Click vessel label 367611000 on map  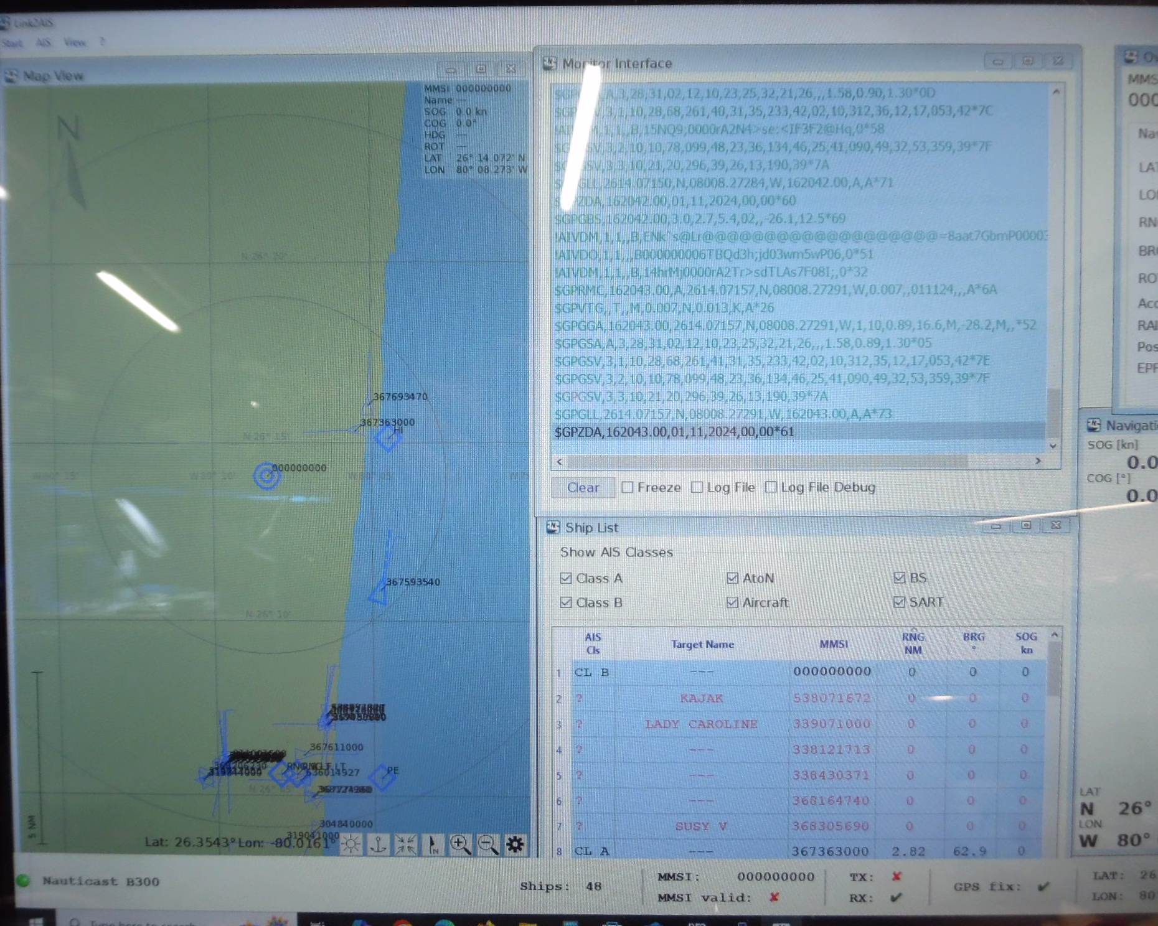click(x=336, y=747)
